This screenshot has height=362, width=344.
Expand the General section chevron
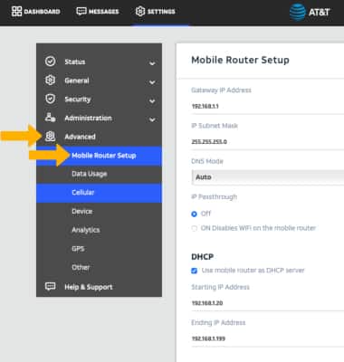[152, 81]
